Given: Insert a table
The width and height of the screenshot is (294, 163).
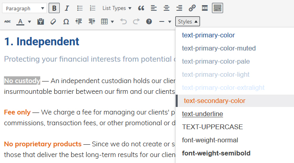Looking at the screenshot, I should (x=104, y=21).
